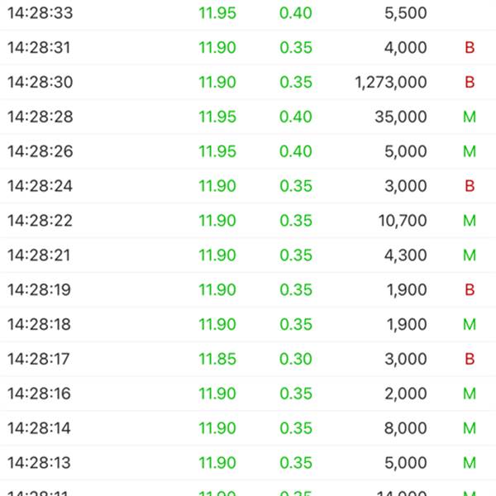Select the 14:28:21 timestamp
Image resolution: width=496 pixels, height=496 pixels.
click(39, 255)
